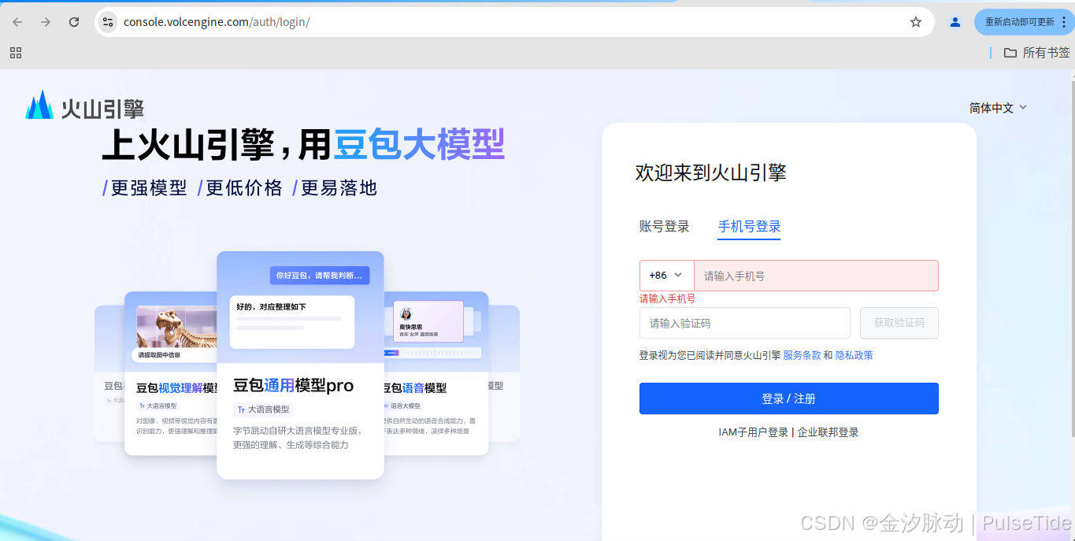Open the 简体中文 language dropdown
The height and width of the screenshot is (541, 1075).
point(998,108)
